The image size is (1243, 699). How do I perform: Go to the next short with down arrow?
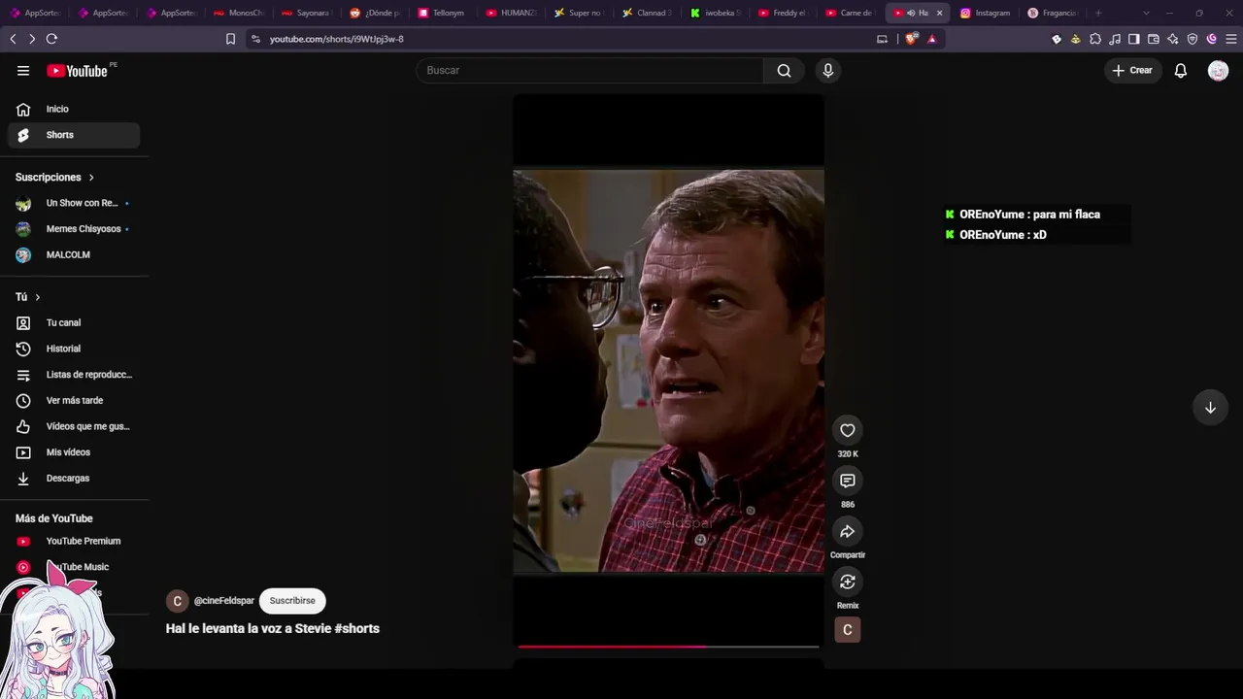coord(1210,408)
